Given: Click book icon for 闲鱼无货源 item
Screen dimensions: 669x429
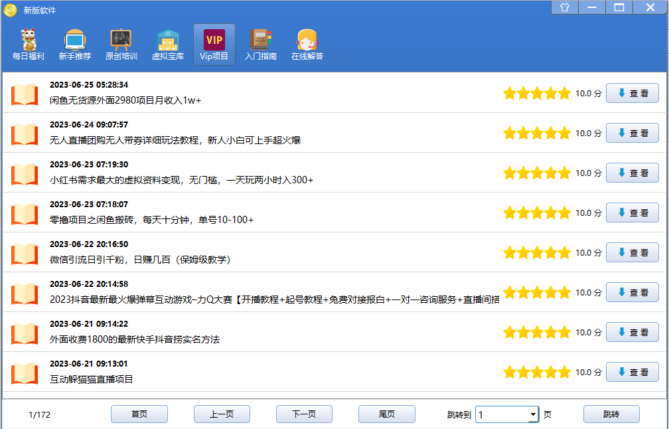Looking at the screenshot, I should tap(25, 94).
